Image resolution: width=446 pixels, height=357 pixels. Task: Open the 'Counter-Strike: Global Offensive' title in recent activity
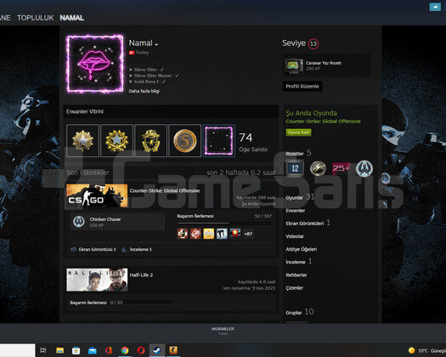pyautogui.click(x=165, y=190)
